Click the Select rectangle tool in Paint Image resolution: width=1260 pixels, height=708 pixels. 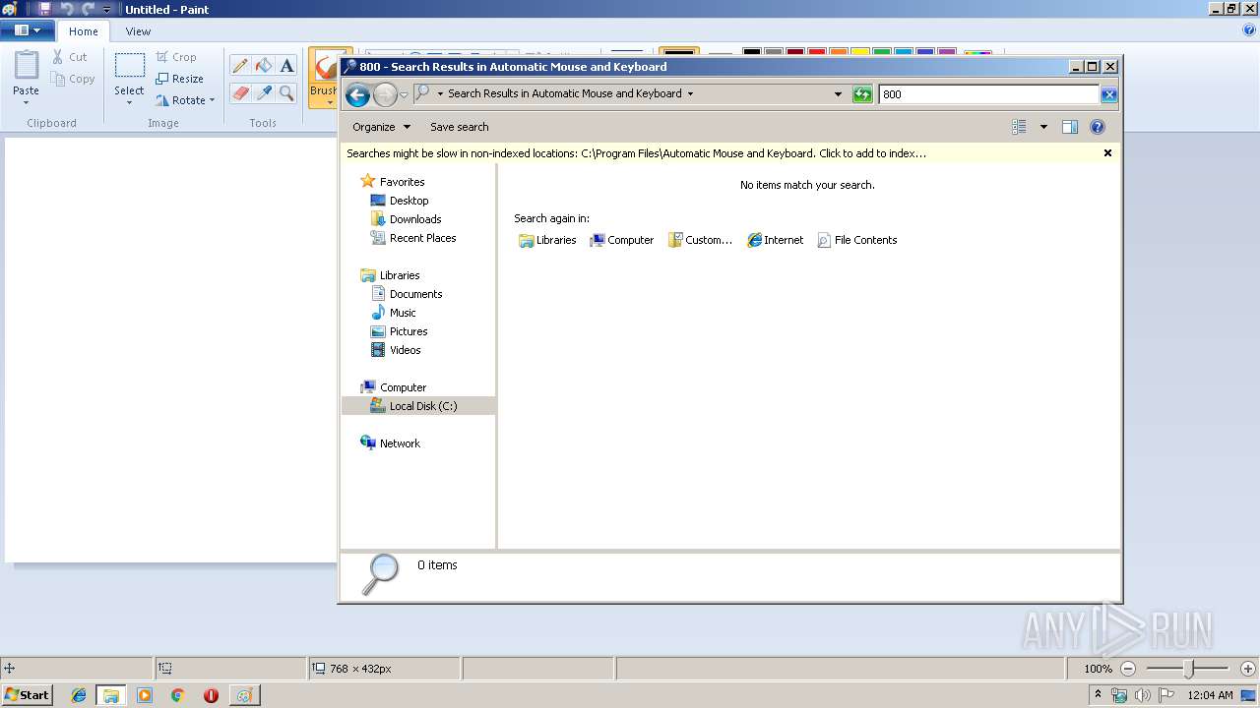click(129, 66)
